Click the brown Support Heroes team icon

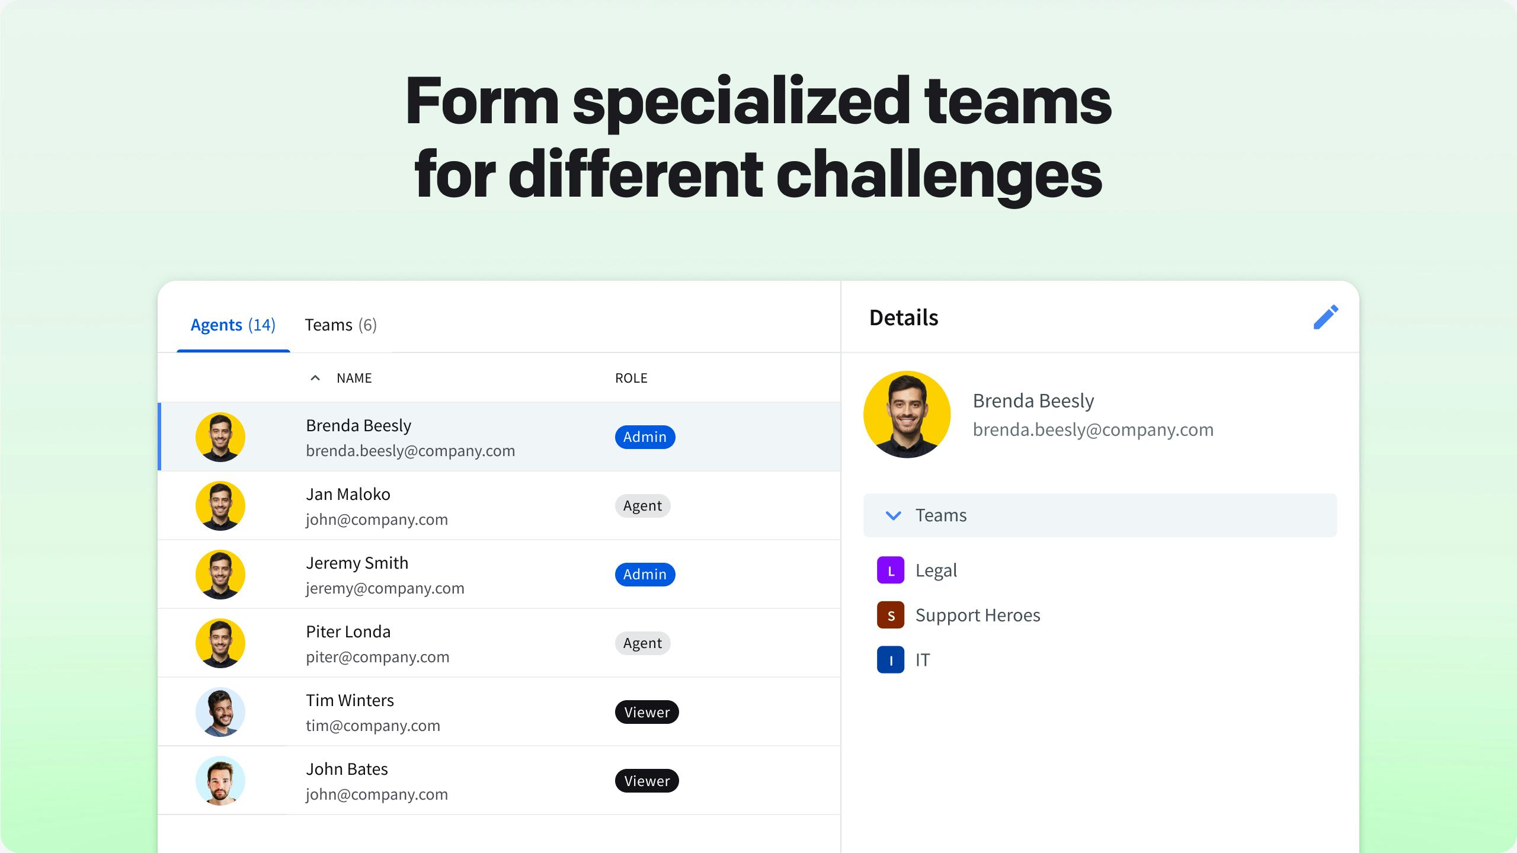pos(890,615)
